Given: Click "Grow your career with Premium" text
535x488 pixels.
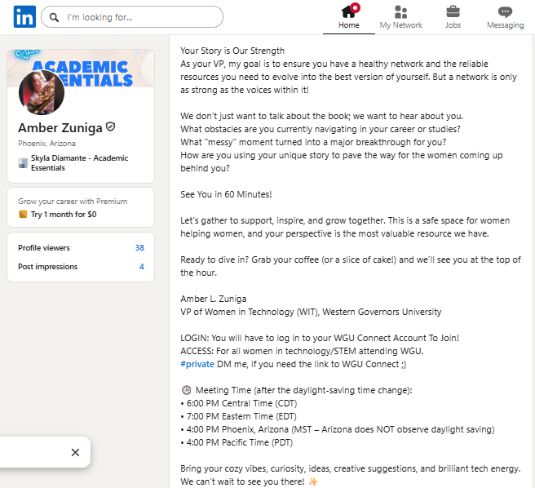Looking at the screenshot, I should (73, 202).
